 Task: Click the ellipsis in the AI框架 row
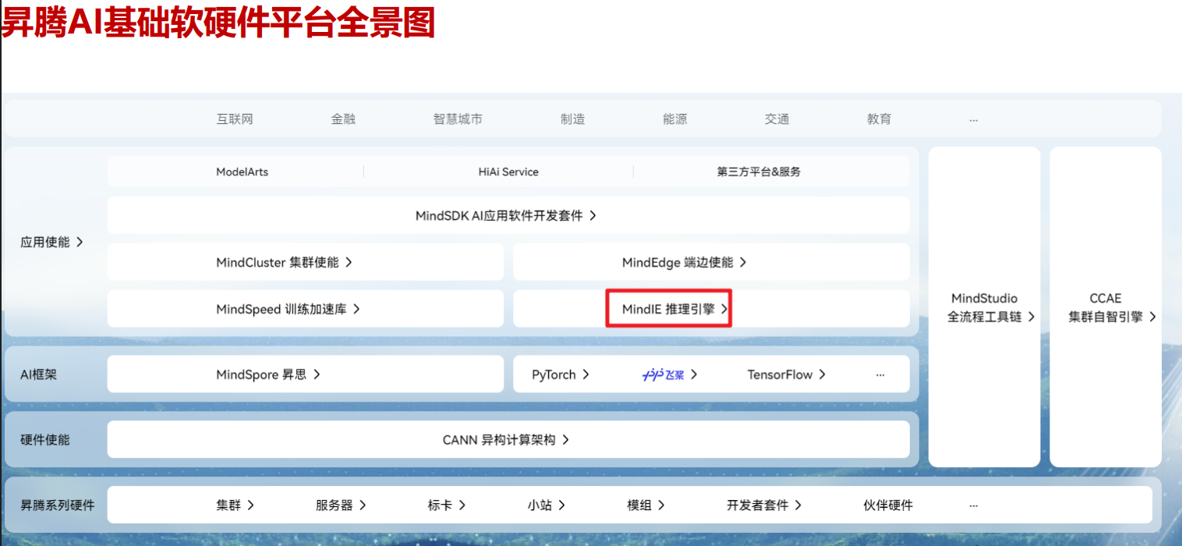coord(880,375)
